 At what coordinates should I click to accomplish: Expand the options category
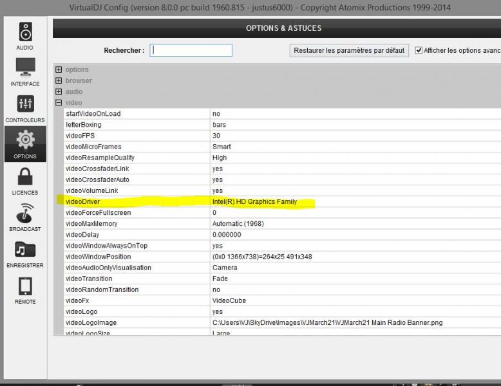click(59, 69)
